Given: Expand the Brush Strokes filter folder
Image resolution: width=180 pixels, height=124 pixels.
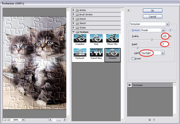Looking at the screenshot, I should pos(73,14).
